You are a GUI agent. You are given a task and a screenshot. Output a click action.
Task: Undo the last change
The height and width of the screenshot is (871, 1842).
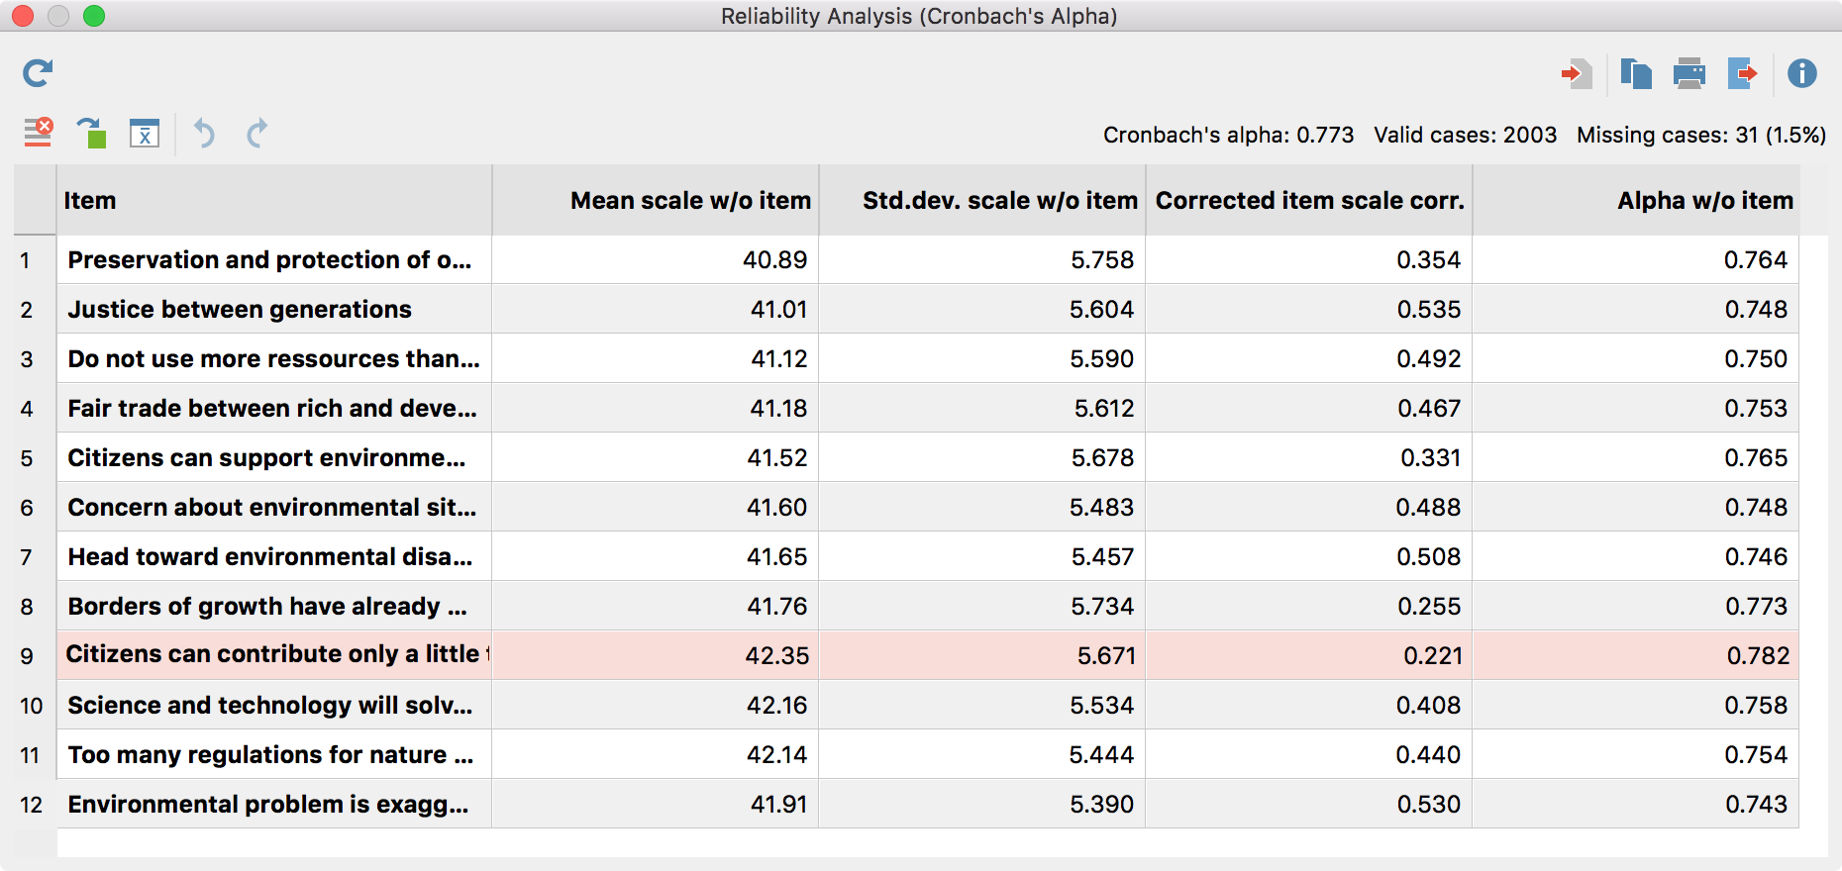(x=204, y=133)
